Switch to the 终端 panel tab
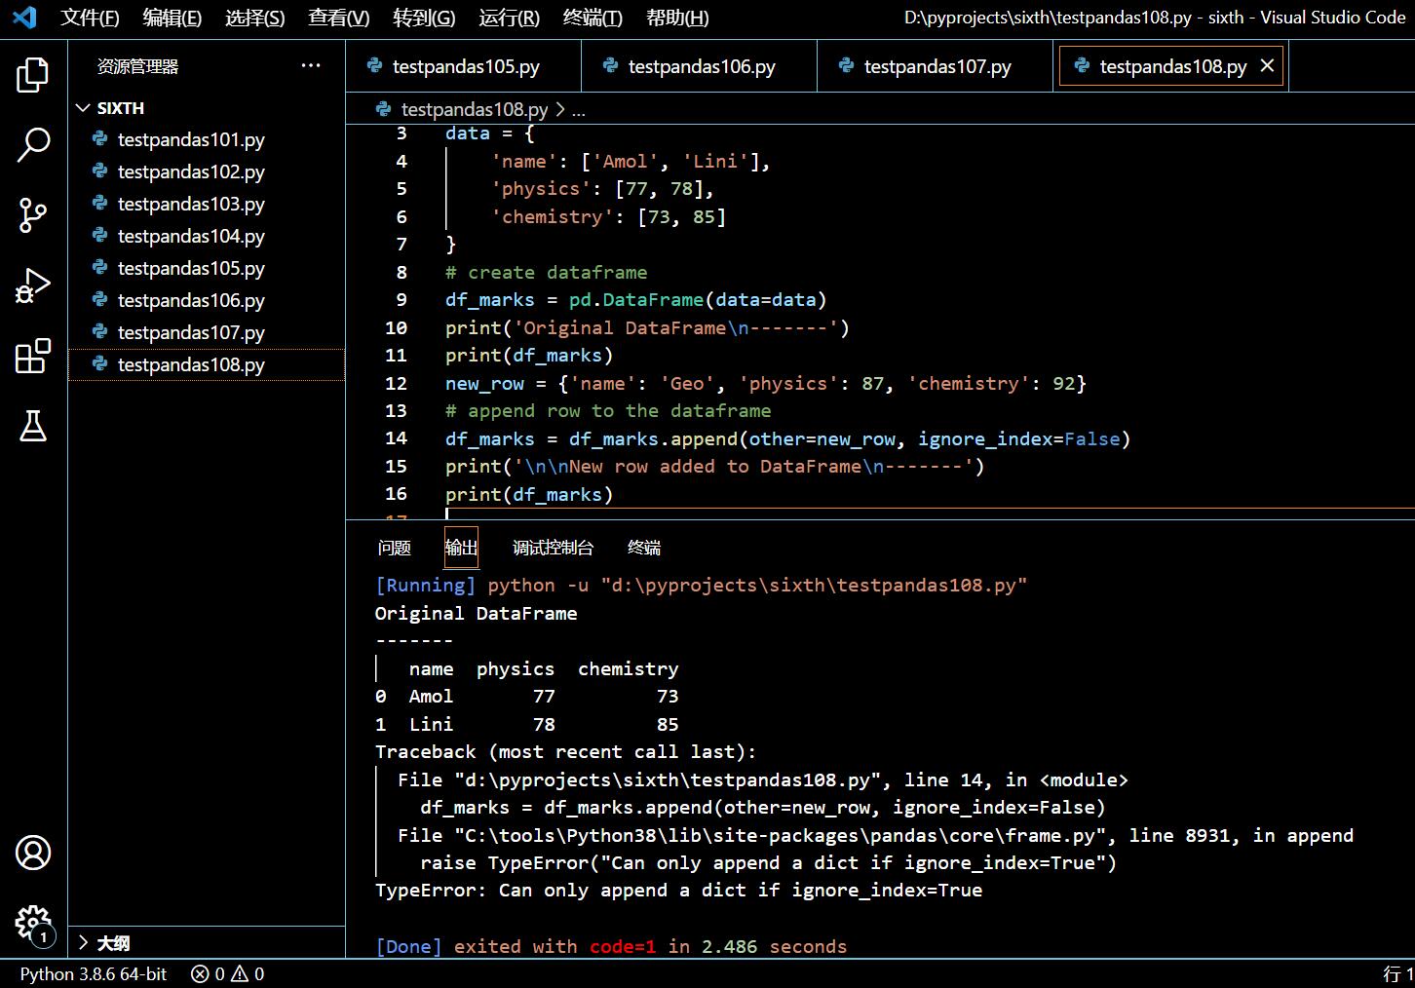1415x988 pixels. pos(644,548)
